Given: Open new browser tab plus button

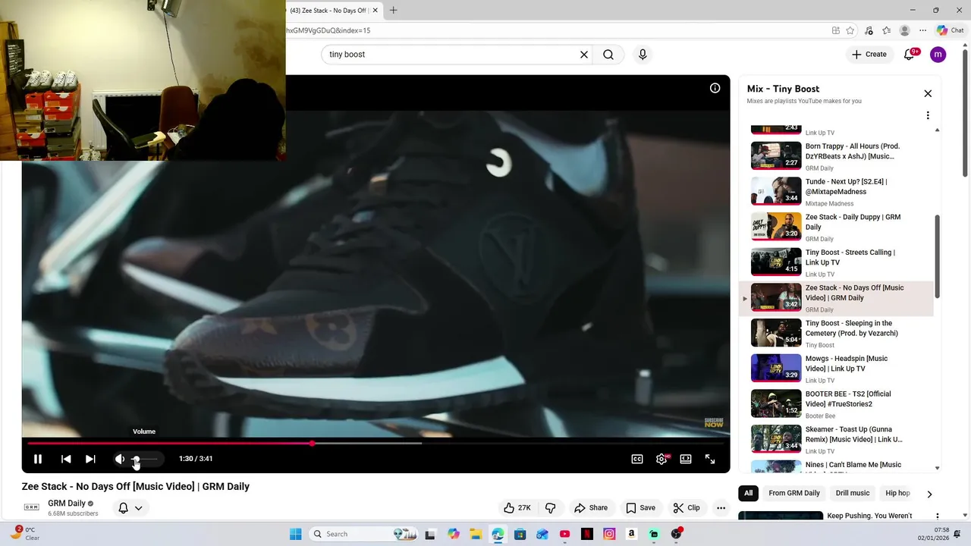Looking at the screenshot, I should pos(393,11).
